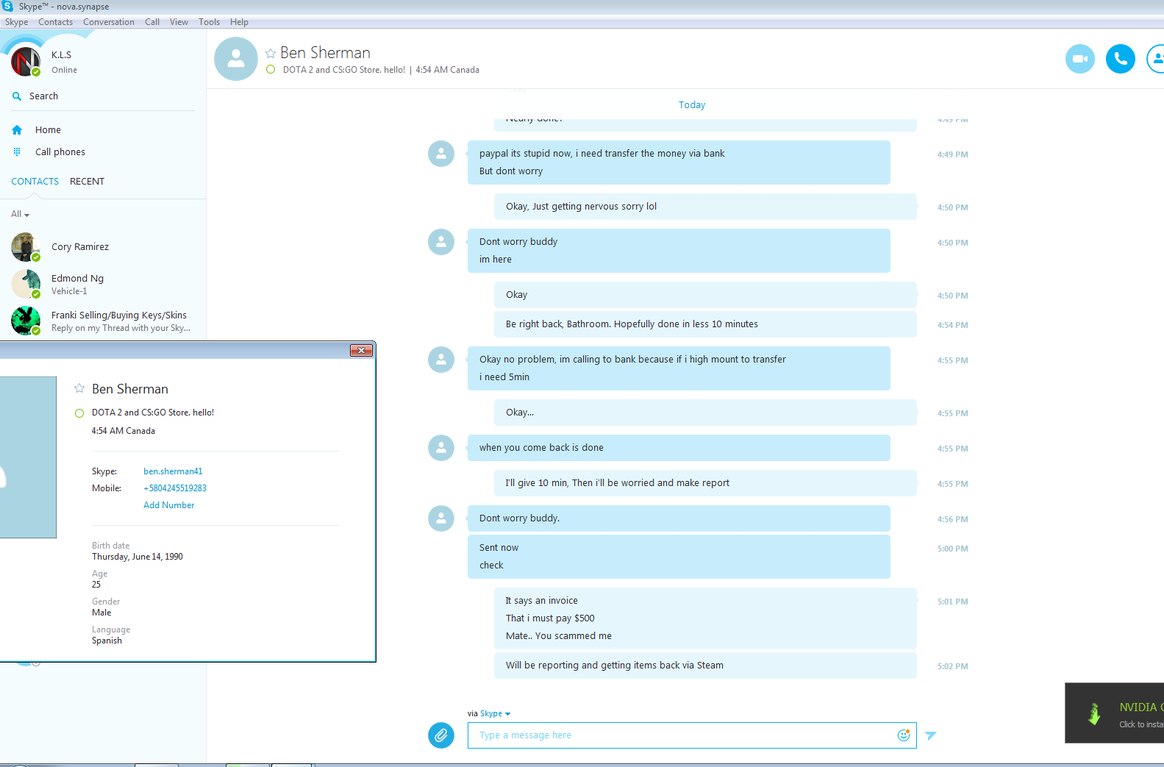The image size is (1164, 767).
Task: Open the Home item in sidebar
Action: coord(48,130)
